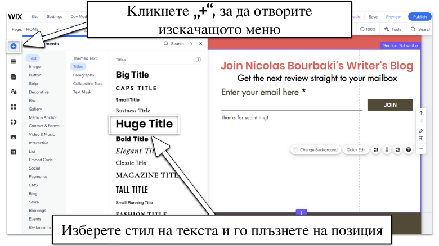The width and height of the screenshot is (439, 246).
Task: Open the My Business puzzle icon
Action: click(14, 122)
